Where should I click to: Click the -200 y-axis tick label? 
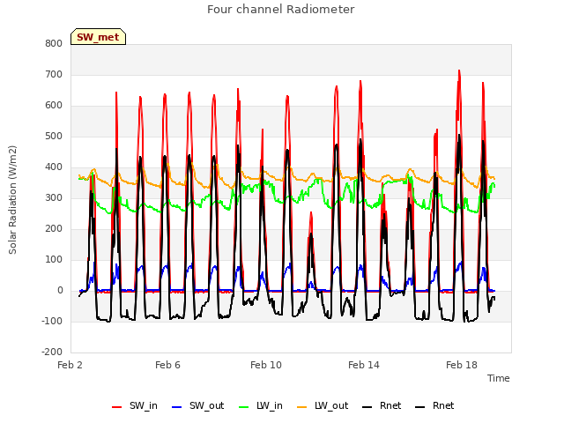[52, 352]
